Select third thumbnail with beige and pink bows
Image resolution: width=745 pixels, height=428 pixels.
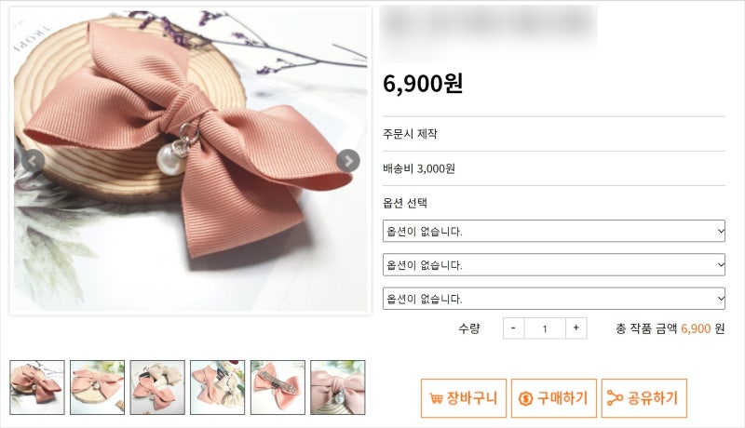point(157,387)
